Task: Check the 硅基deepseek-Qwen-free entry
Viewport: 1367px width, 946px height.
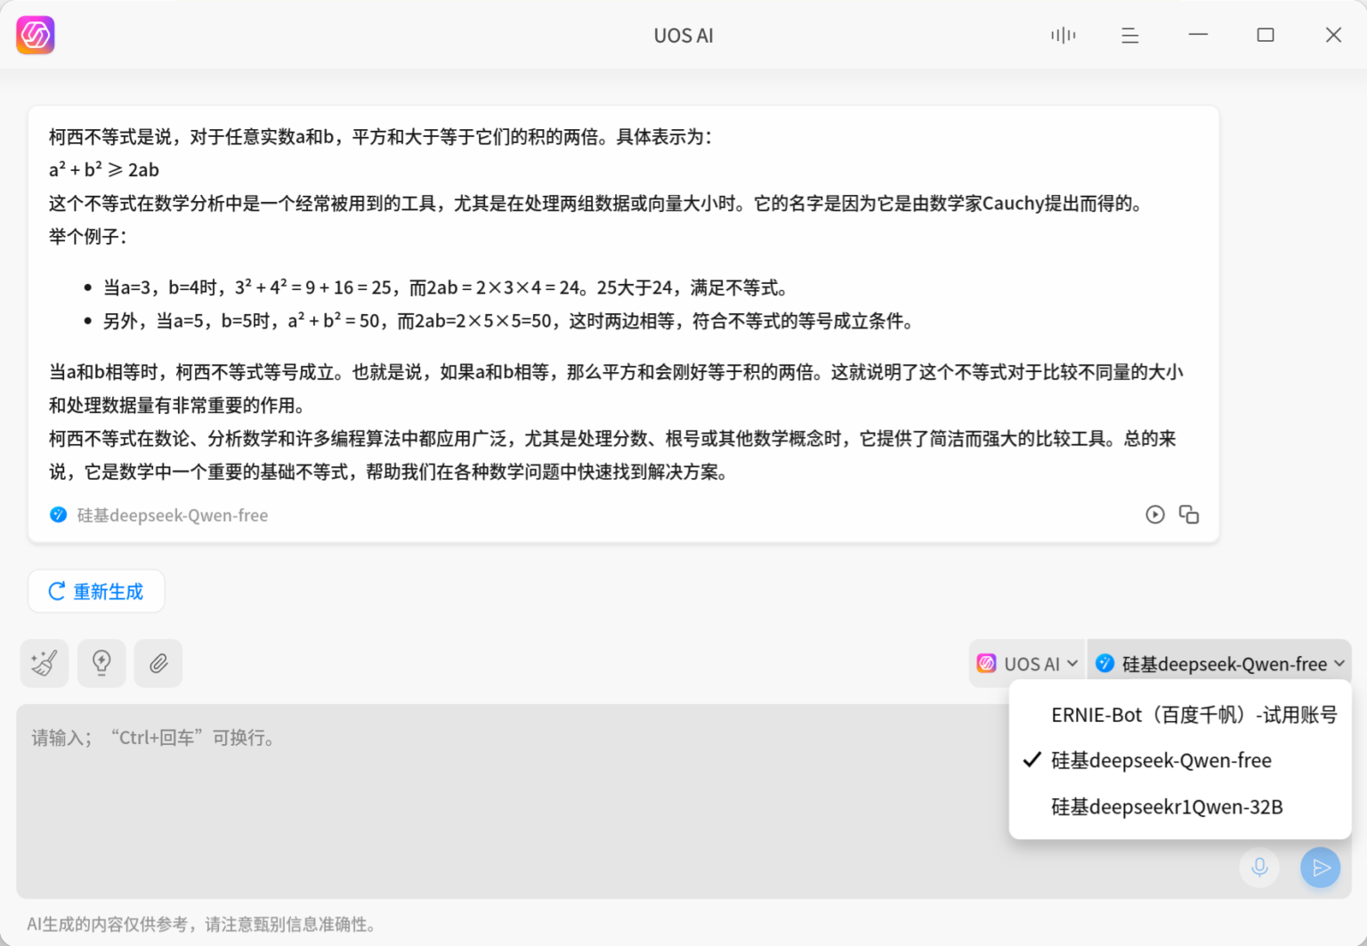Action: click(x=1161, y=760)
